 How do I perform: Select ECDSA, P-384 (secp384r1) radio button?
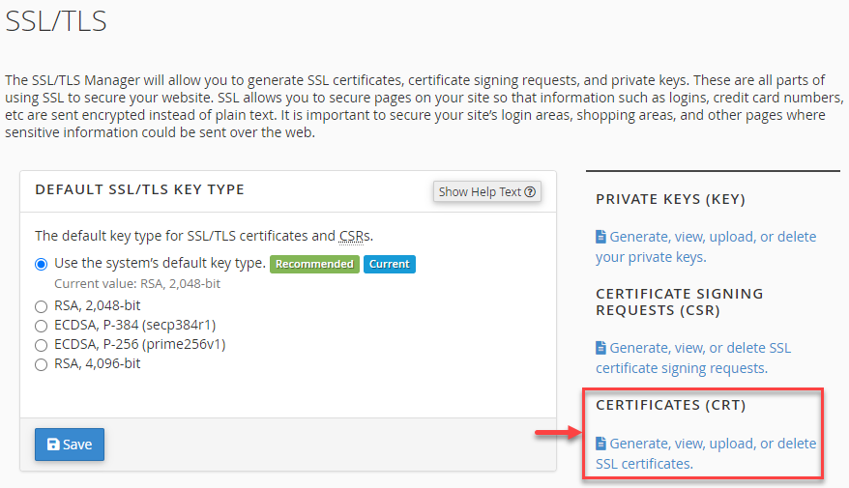[x=42, y=326]
